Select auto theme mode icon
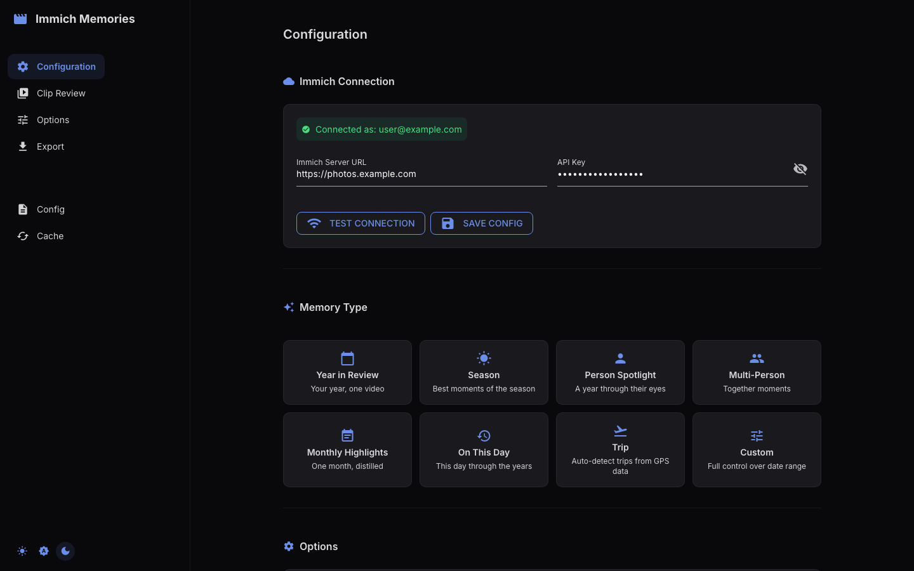Viewport: 914px width, 571px height. 44,551
